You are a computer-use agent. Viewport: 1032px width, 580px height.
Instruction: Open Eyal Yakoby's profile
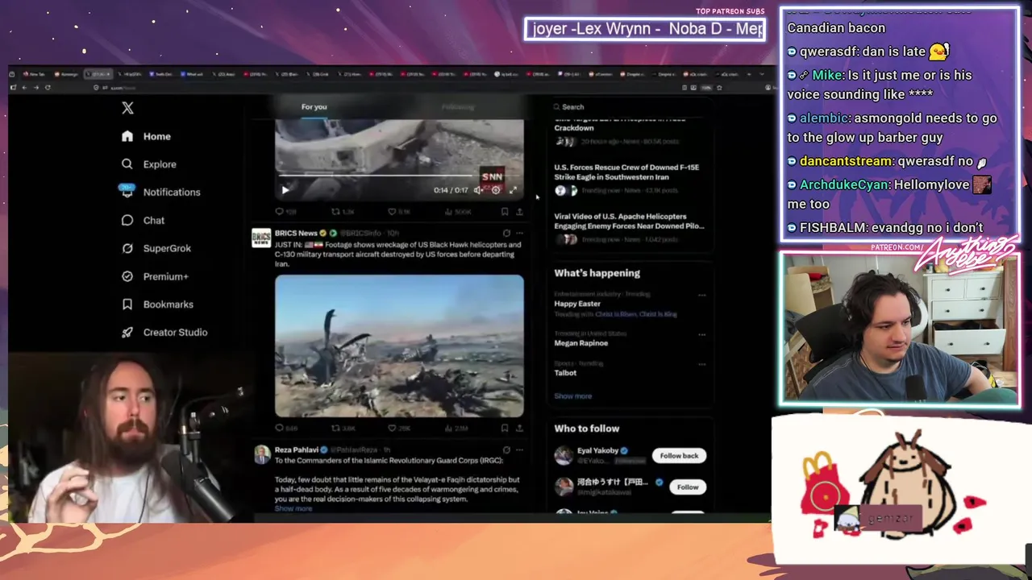(x=597, y=451)
